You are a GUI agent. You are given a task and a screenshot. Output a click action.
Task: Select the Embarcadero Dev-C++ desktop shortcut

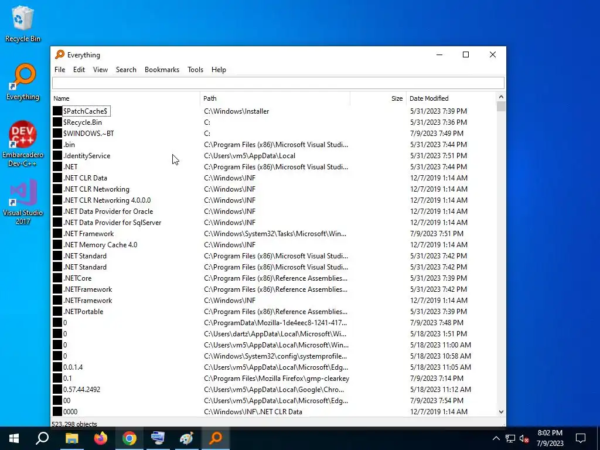click(x=23, y=144)
